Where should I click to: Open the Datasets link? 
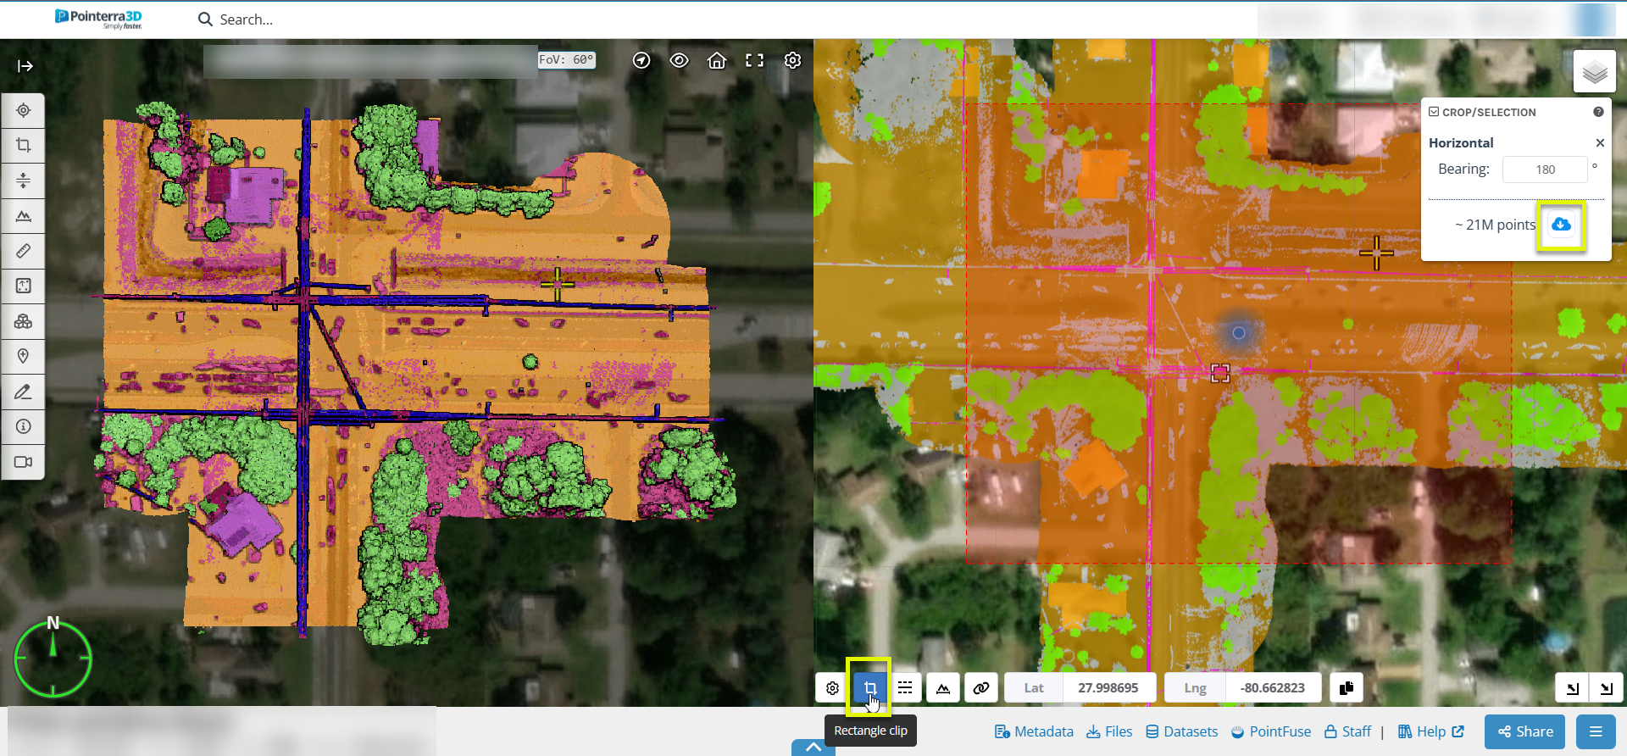pyautogui.click(x=1182, y=731)
